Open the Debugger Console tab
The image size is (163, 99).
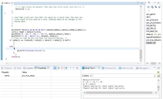click(143, 68)
